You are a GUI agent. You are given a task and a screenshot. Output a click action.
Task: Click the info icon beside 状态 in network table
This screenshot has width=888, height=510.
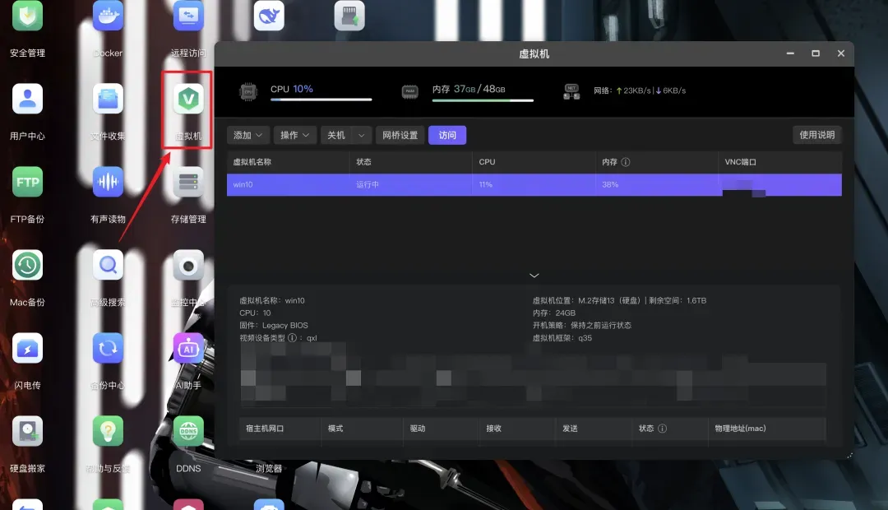[x=663, y=429]
